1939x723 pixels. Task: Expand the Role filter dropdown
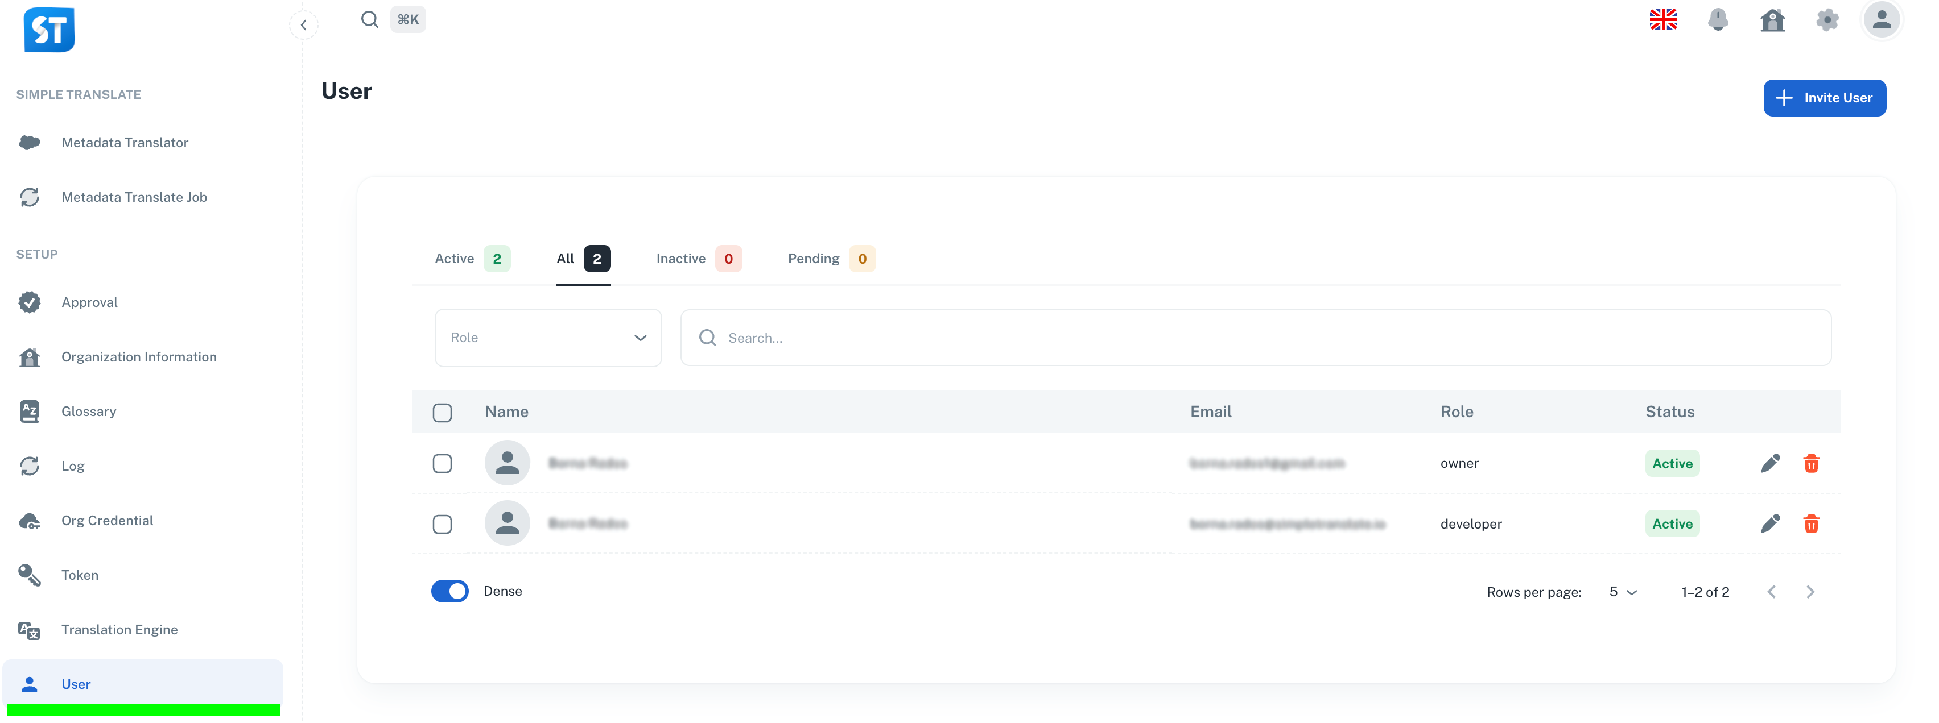pos(547,338)
